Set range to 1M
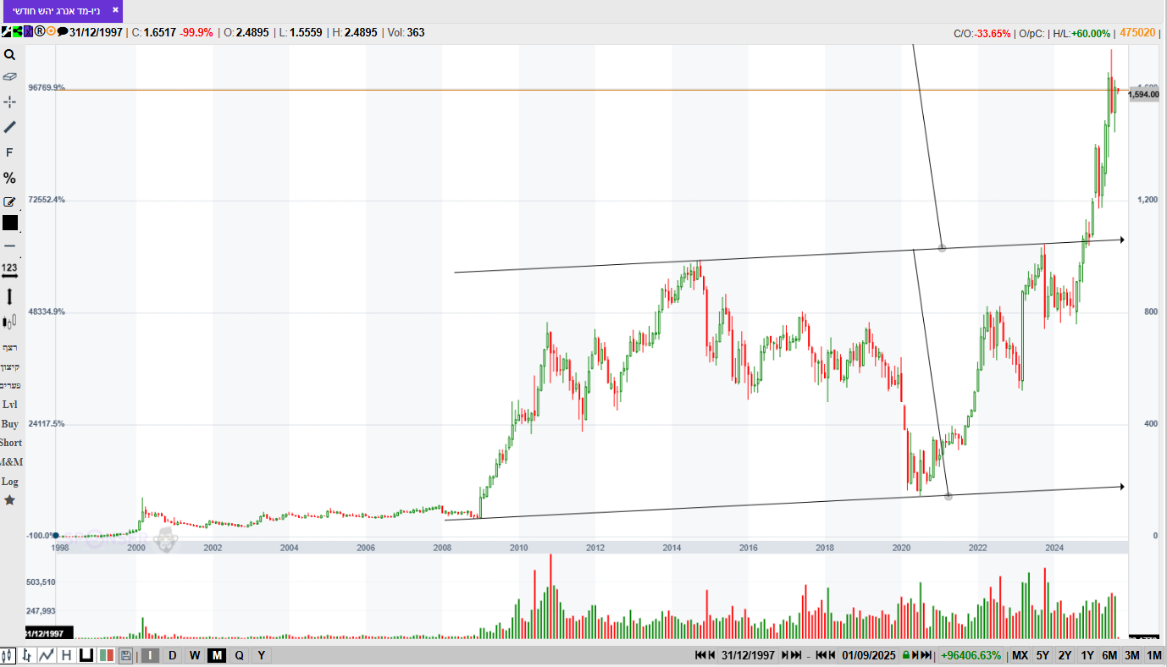Image resolution: width=1167 pixels, height=667 pixels. pyautogui.click(x=1154, y=655)
